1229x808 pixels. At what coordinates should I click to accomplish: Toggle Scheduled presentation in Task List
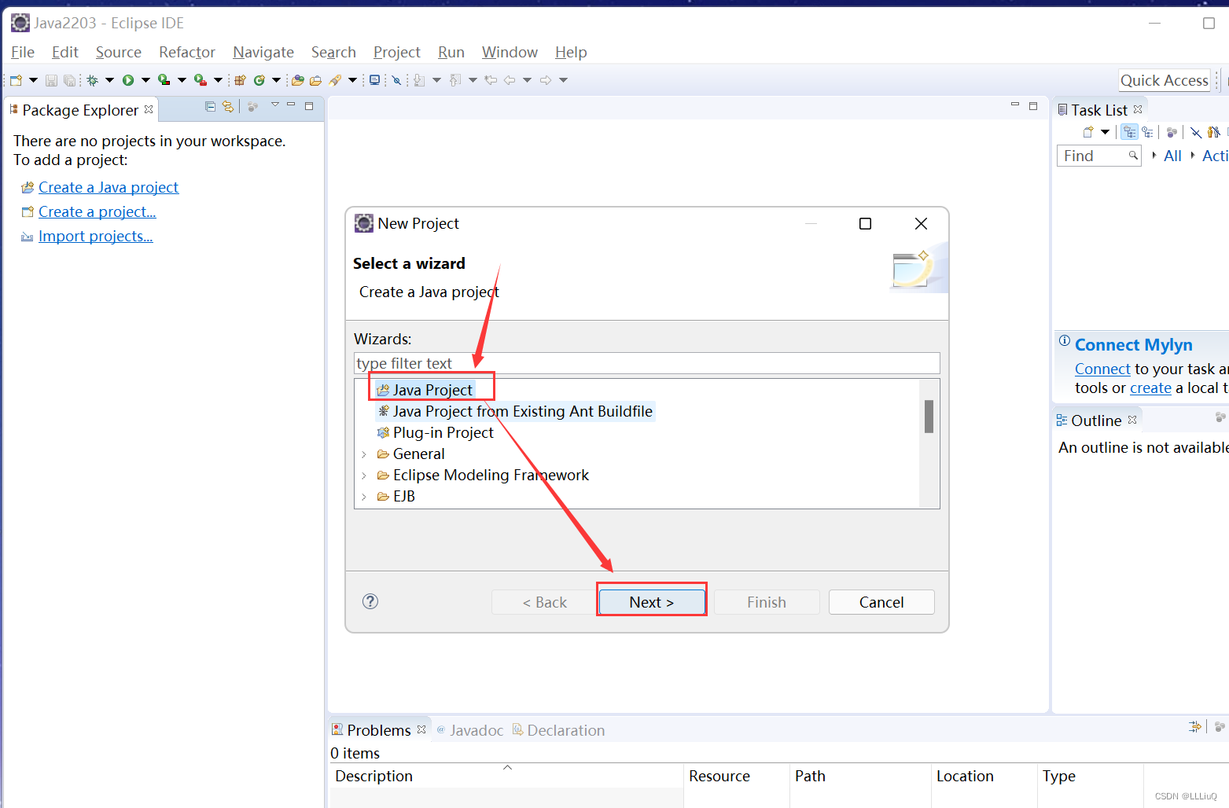point(1148,132)
